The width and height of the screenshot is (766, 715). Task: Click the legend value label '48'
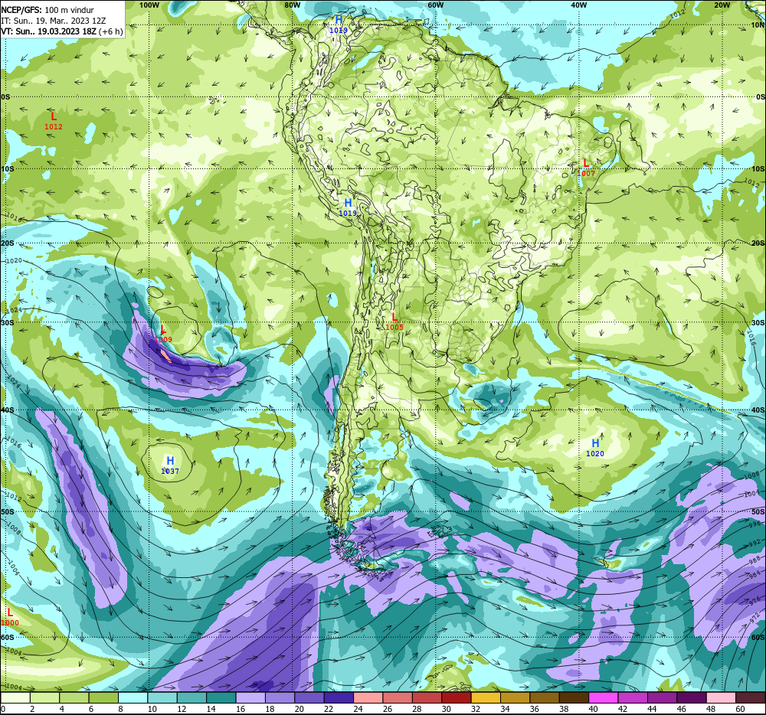point(712,709)
